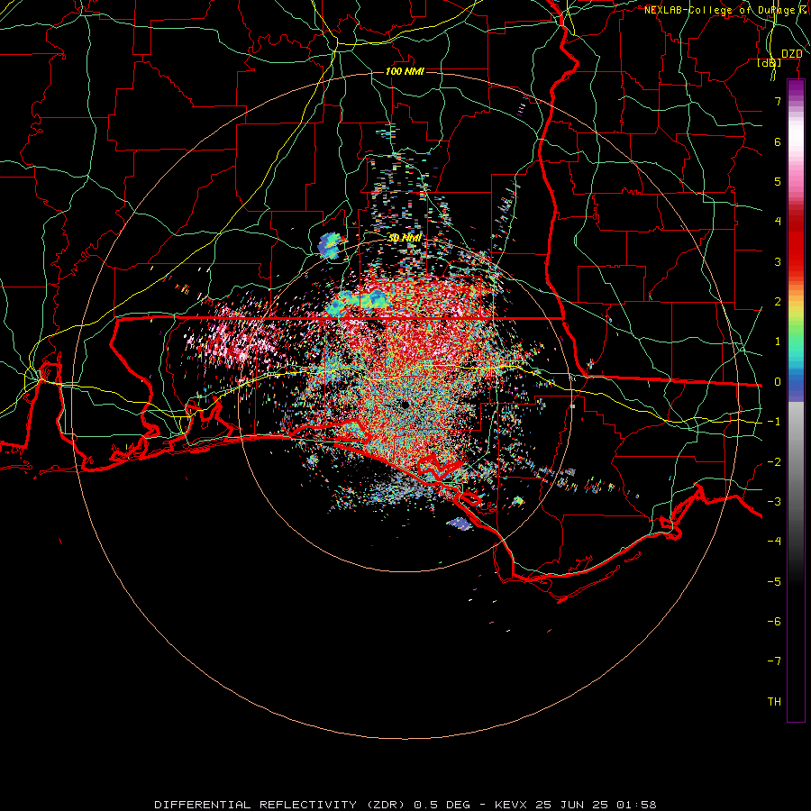The height and width of the screenshot is (811, 811).
Task: Click the [dB] units label
Action: coord(770,63)
